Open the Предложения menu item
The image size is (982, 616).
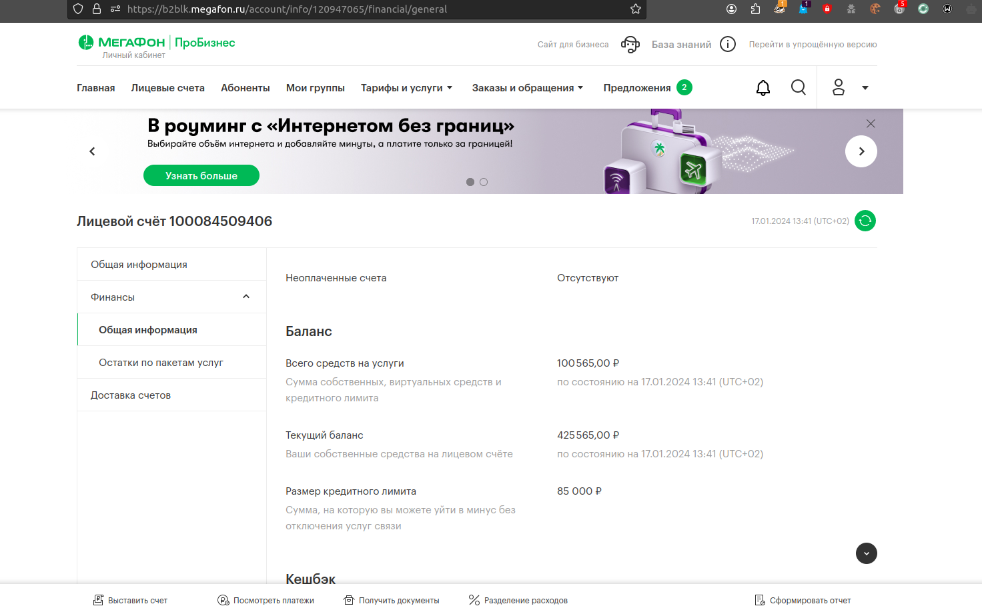[637, 88]
